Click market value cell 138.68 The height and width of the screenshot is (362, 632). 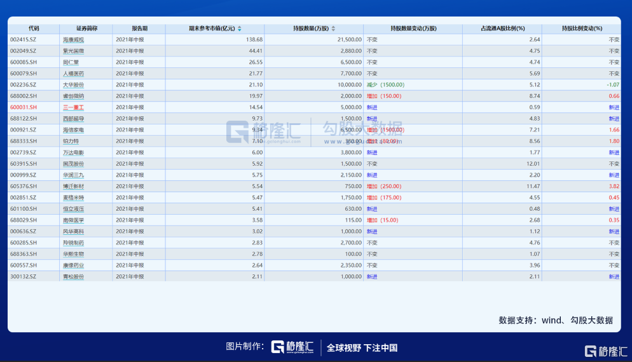254,40
